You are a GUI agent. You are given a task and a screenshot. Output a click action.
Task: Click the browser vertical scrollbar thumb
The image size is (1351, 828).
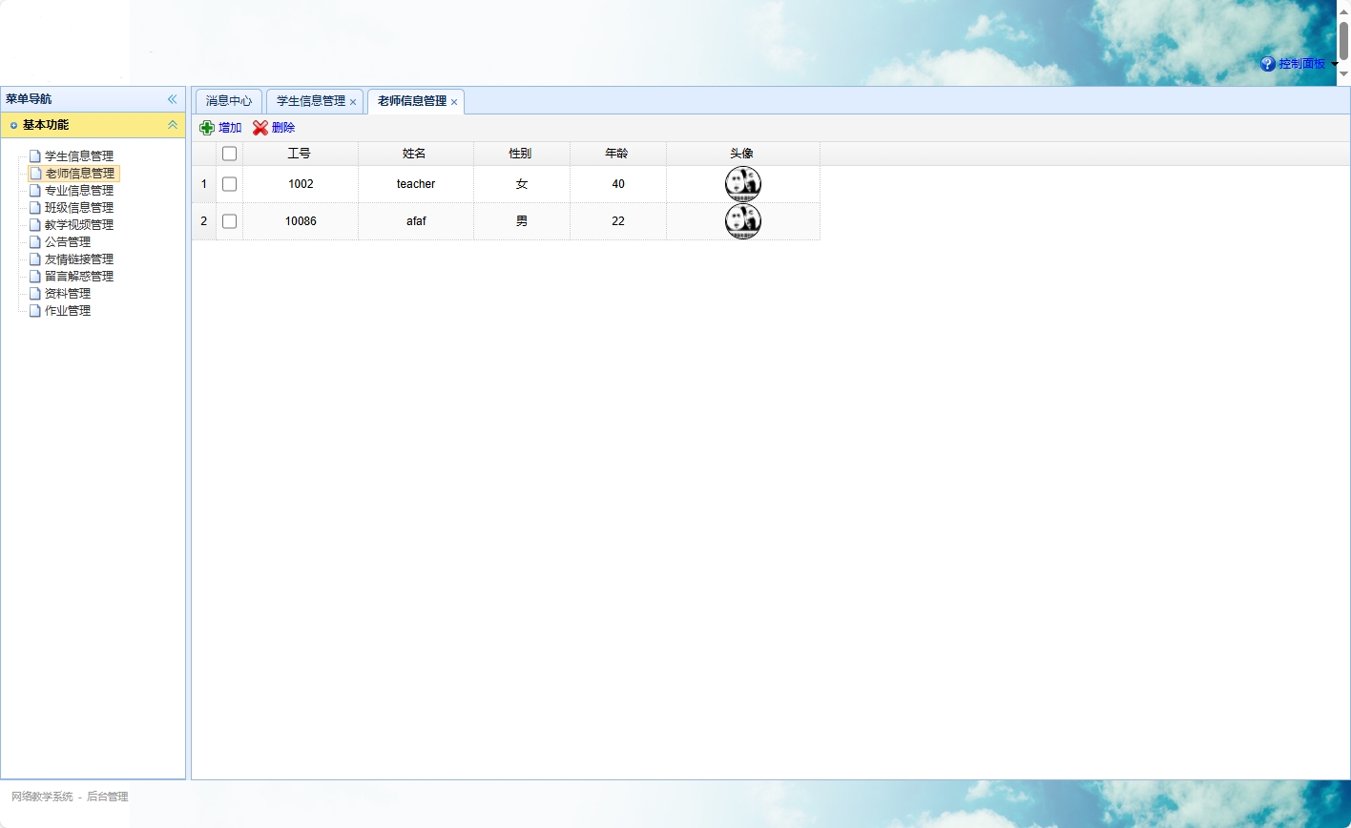1343,41
